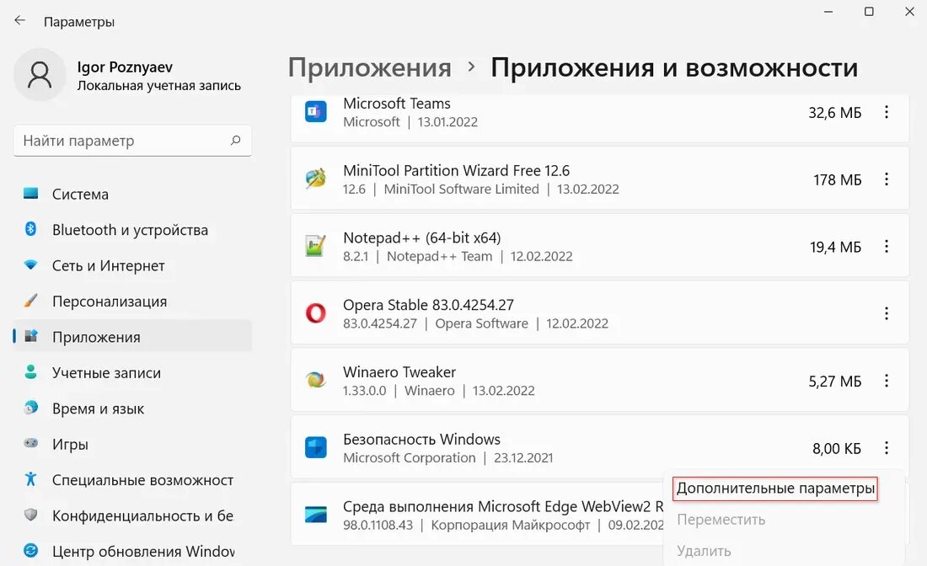Click the MiniTool Partition Wizard icon
The width and height of the screenshot is (927, 566).
(x=316, y=179)
